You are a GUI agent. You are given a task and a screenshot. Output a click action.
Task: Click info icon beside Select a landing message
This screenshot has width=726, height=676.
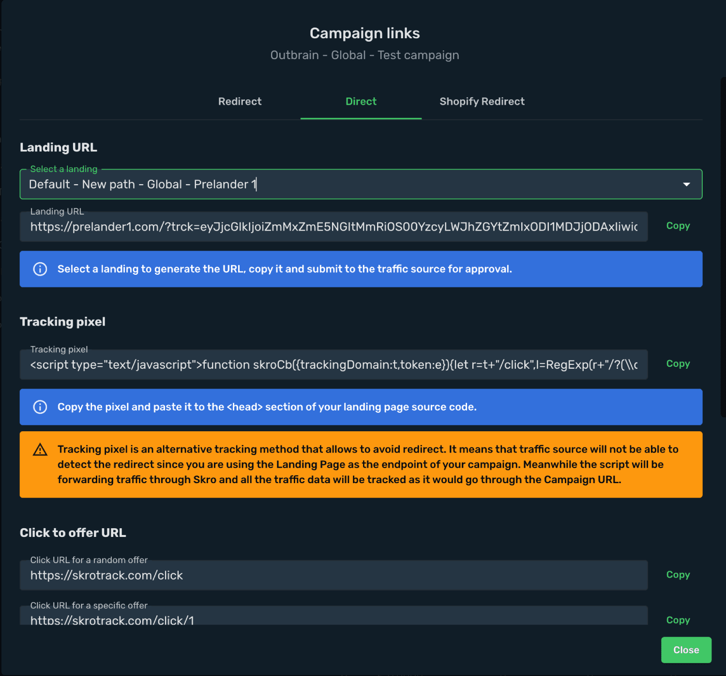[40, 269]
